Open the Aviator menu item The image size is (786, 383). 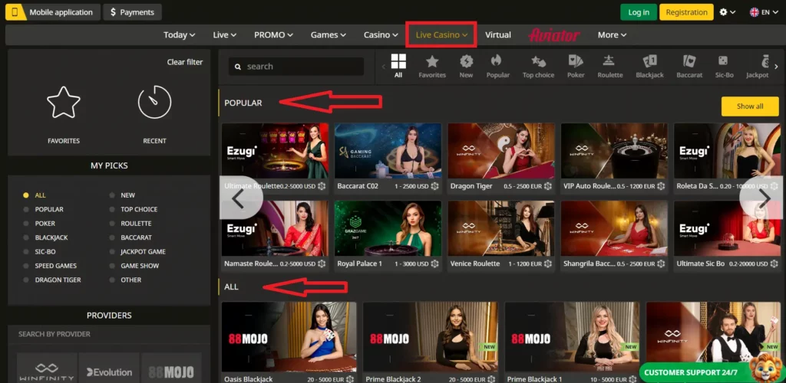click(554, 34)
